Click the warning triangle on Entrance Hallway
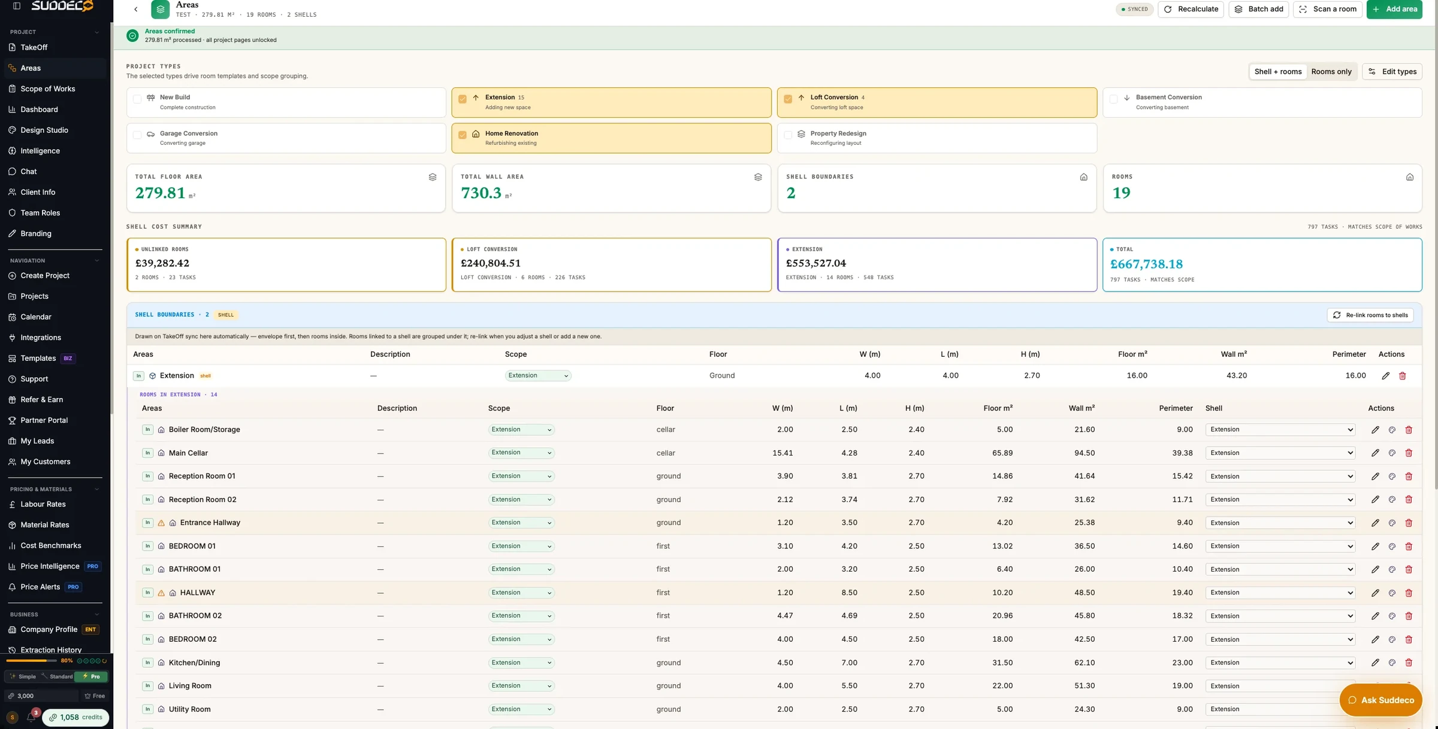 coord(161,523)
